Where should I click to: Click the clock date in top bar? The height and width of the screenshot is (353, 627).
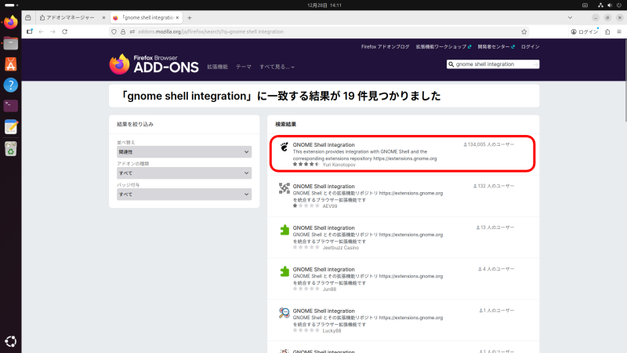324,5
